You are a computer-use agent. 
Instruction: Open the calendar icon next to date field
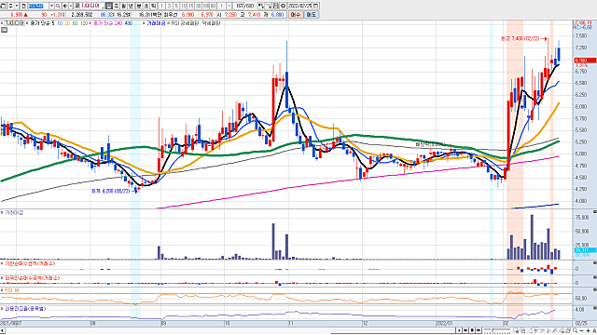point(315,7)
